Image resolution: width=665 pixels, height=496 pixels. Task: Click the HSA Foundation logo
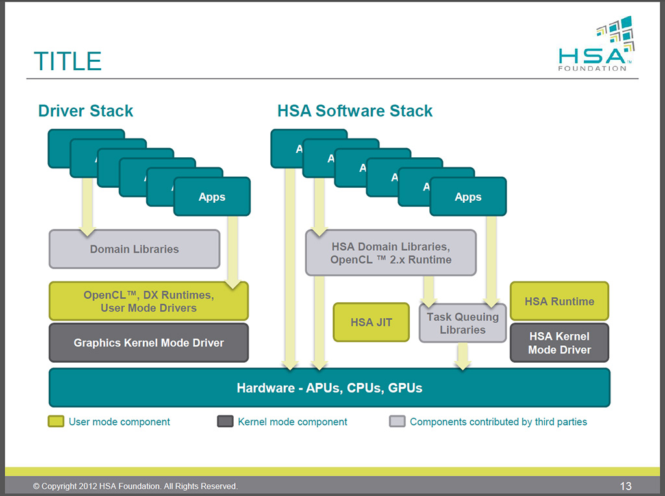point(595,44)
